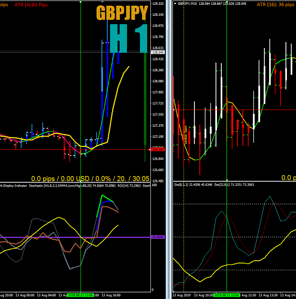Click the Sto(8,3,3) indicator label
The image size is (296, 299).
[193, 185]
